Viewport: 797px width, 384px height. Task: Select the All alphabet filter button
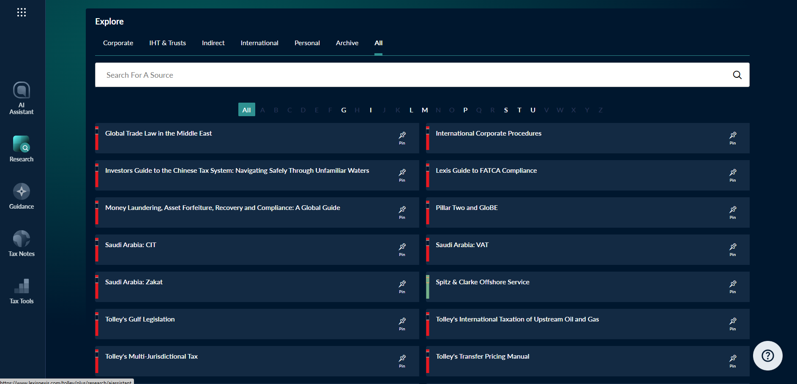[x=246, y=110]
